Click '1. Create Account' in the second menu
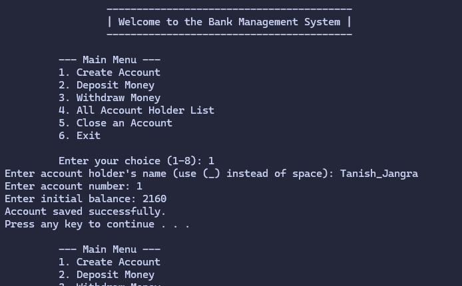This screenshot has width=462, height=286. coord(110,262)
